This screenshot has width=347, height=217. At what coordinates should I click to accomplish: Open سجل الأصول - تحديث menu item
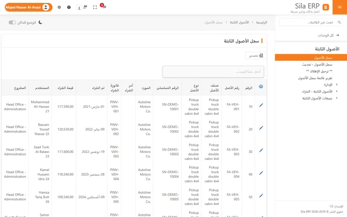(x=317, y=64)
